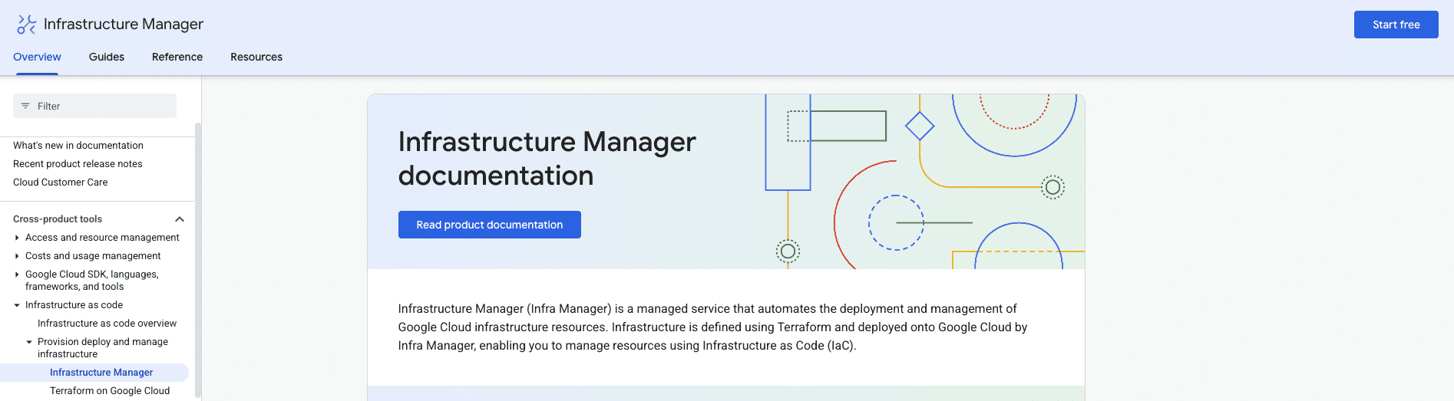Open Terraform on Google Cloud item

click(110, 391)
